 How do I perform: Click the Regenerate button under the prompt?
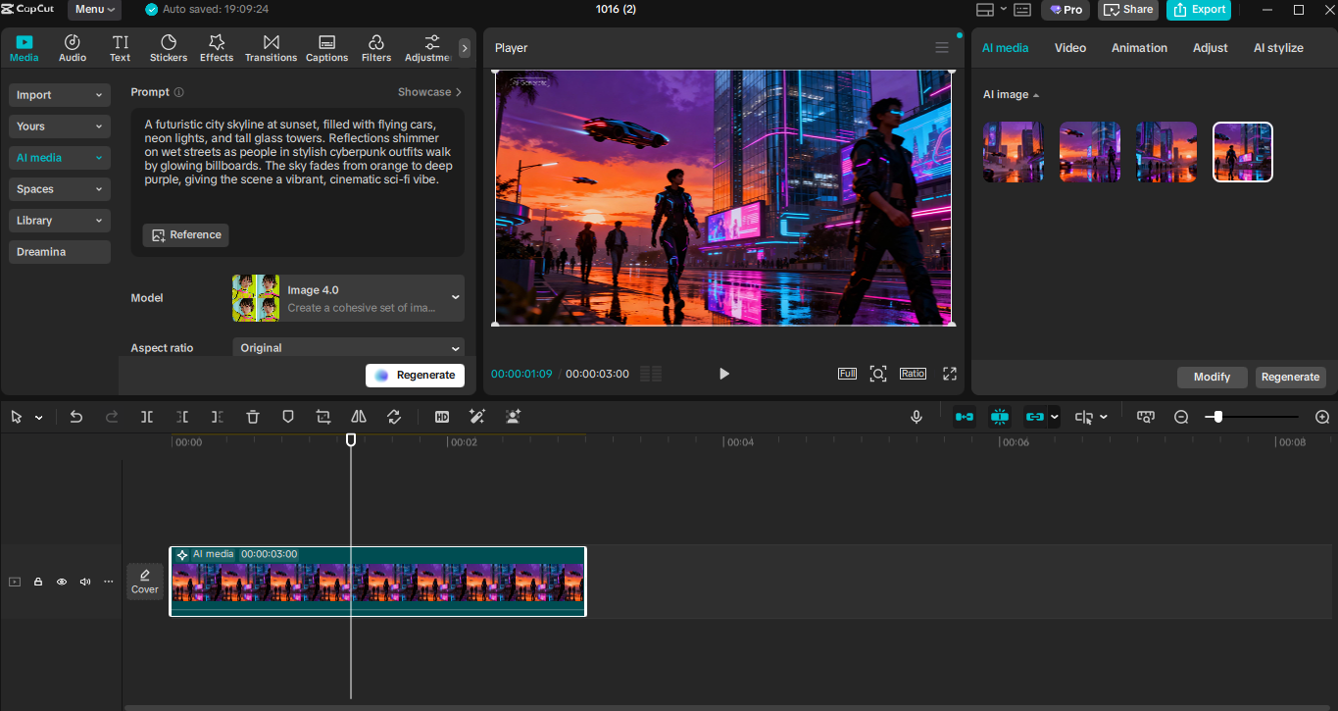415,375
